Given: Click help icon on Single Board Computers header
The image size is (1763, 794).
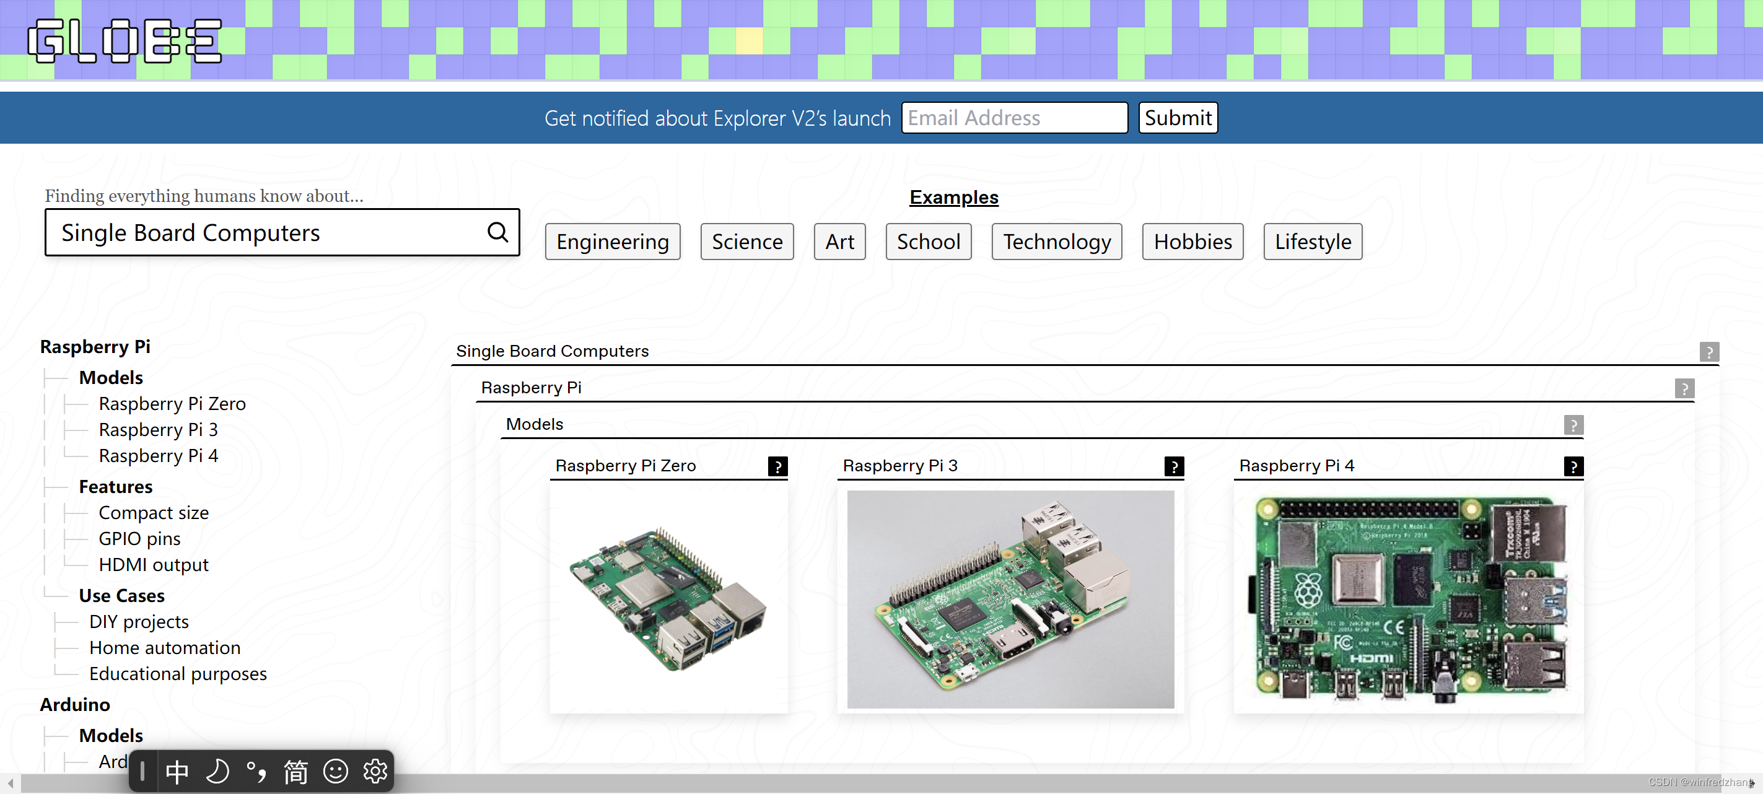Looking at the screenshot, I should coord(1709,352).
